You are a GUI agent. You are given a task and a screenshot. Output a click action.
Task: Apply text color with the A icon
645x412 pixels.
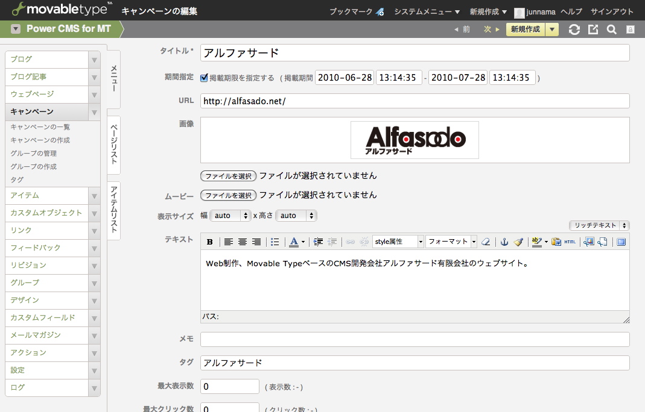(294, 242)
